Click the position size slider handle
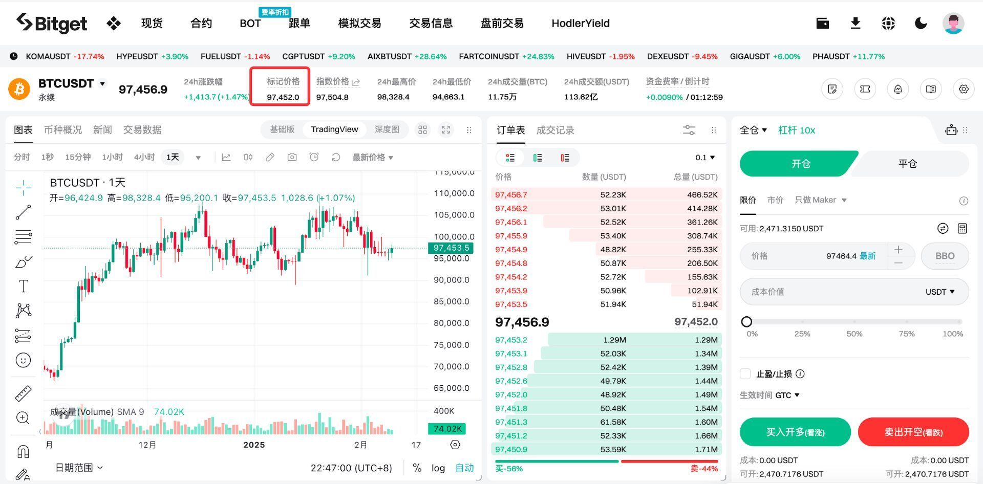This screenshot has height=484, width=983. [x=746, y=321]
